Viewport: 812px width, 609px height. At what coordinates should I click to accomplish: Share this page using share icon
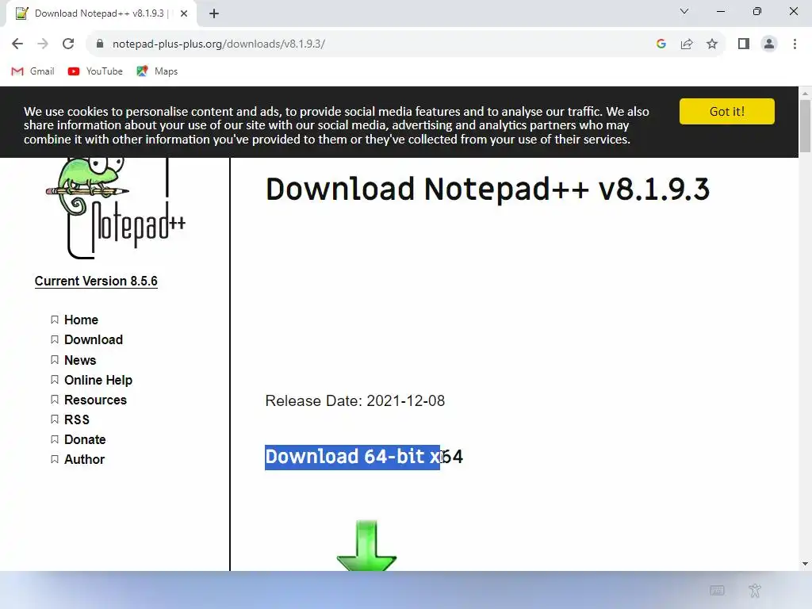click(x=687, y=44)
